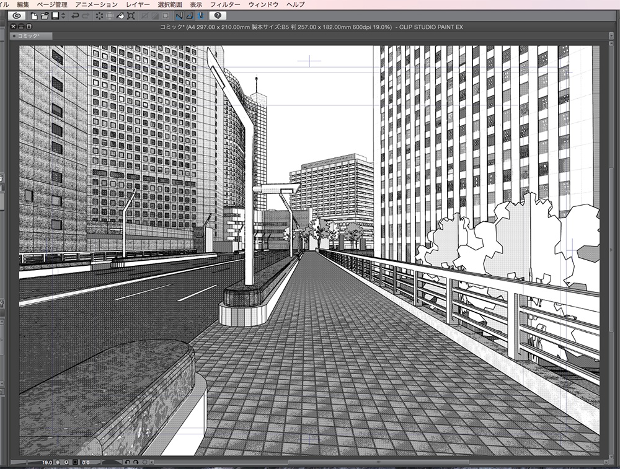The height and width of the screenshot is (469, 620).
Task: Click the deselect icon in the toolbar
Action: click(x=99, y=17)
